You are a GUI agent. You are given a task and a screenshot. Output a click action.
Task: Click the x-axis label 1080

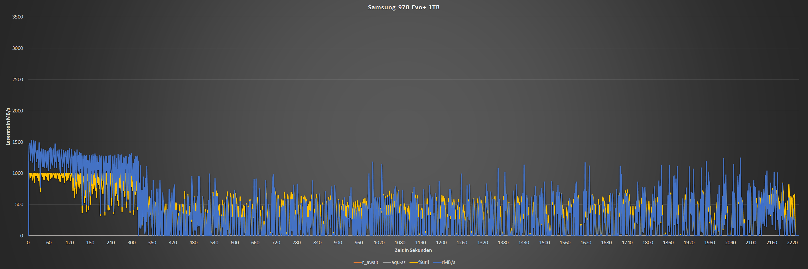tap(400, 243)
